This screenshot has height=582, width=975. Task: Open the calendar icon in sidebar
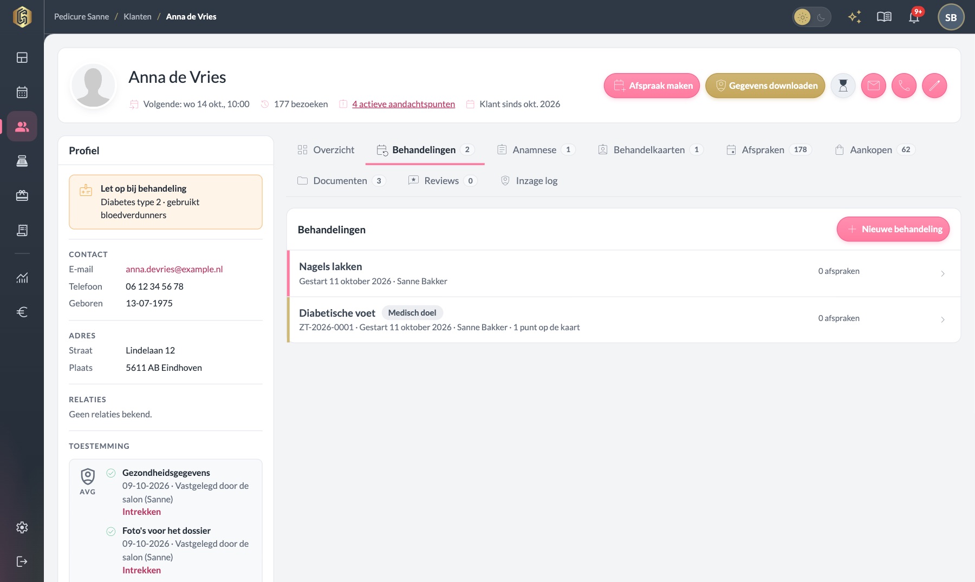click(22, 92)
